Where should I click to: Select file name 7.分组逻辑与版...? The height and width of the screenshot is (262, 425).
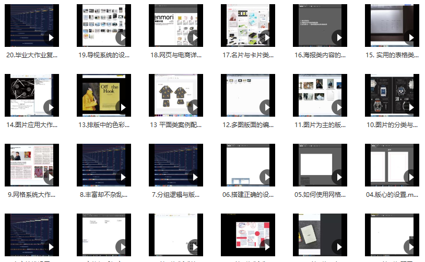[176, 195]
